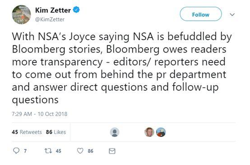The width and height of the screenshot is (250, 165).
Task: Like the tweet with the heart icon
Action: coord(80,151)
